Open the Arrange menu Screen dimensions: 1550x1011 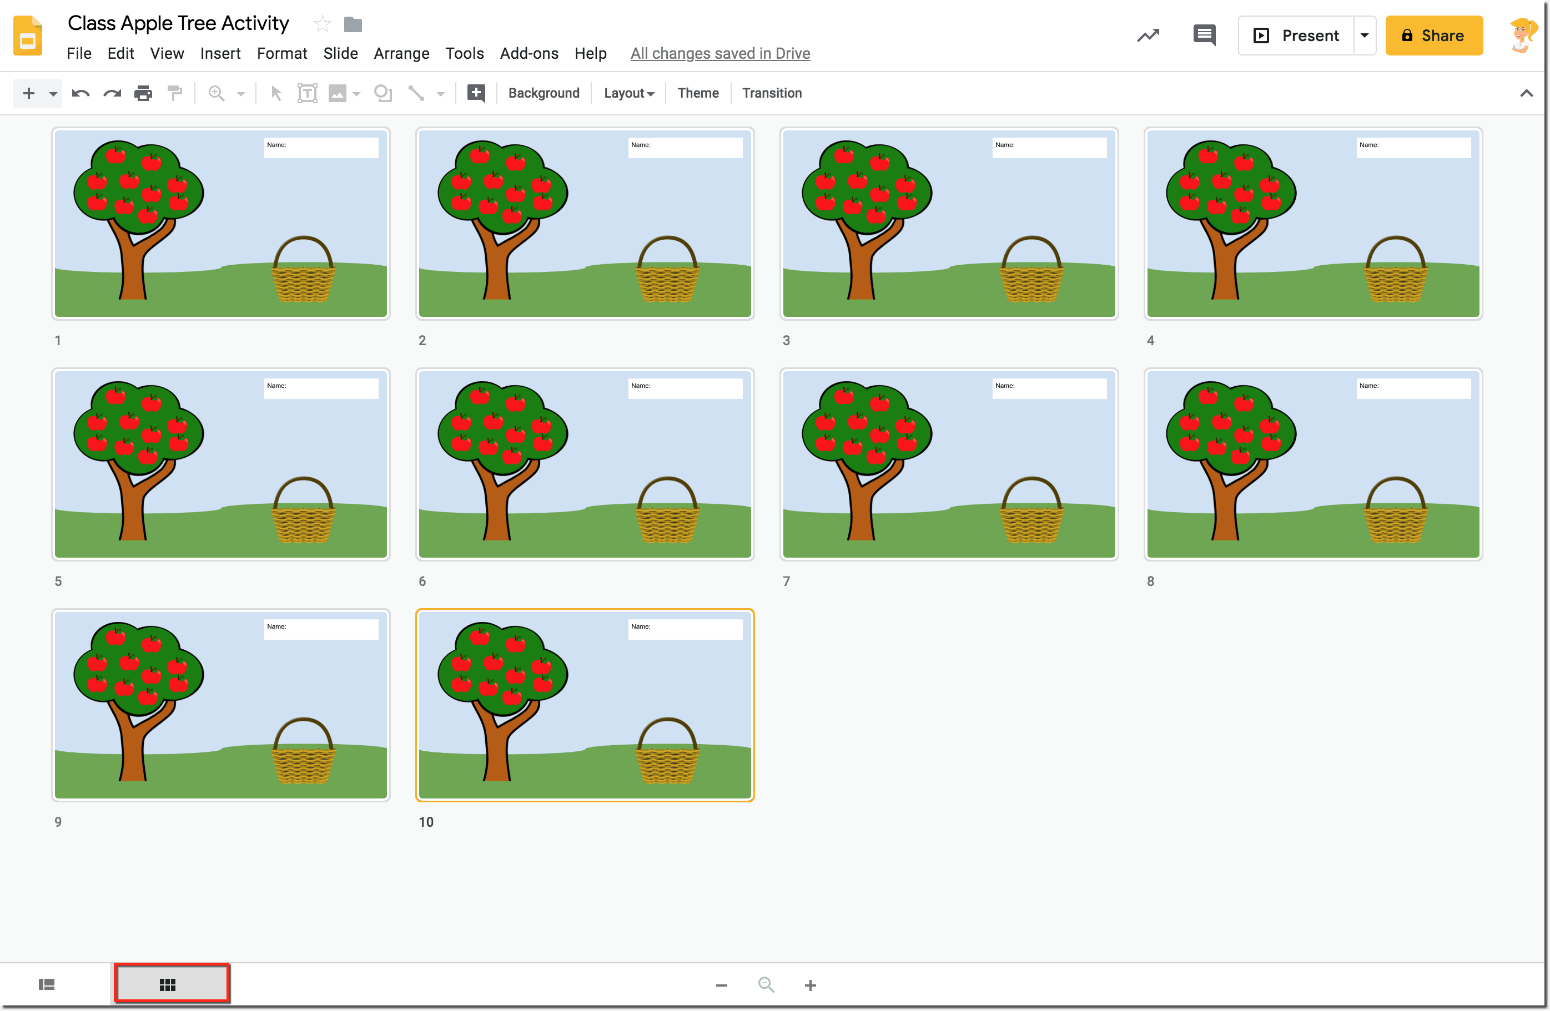coord(401,53)
